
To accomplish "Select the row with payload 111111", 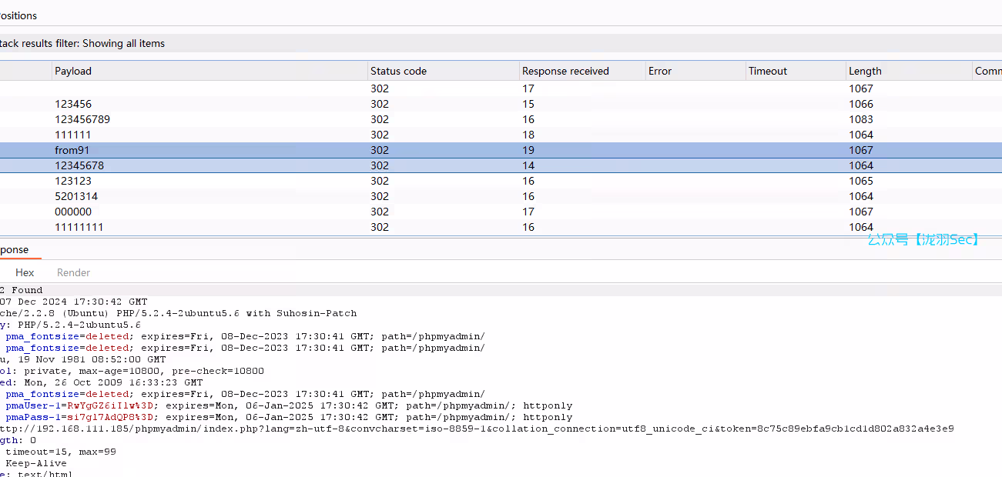I will 73,135.
